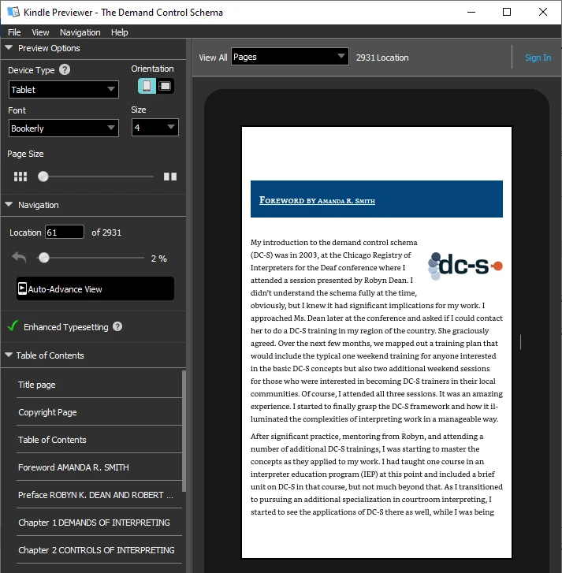The width and height of the screenshot is (562, 573).
Task: Collapse the Navigation section
Action: [x=9, y=204]
